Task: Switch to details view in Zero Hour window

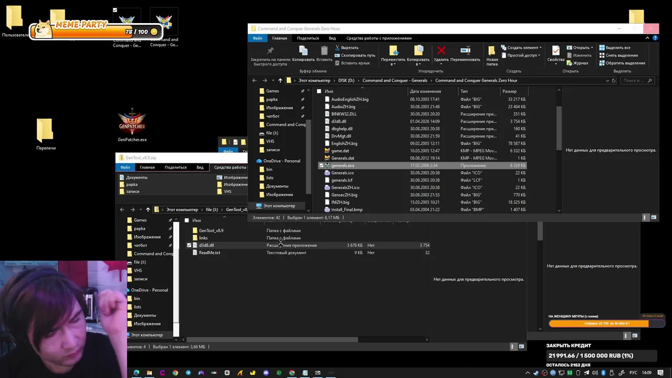Action: (x=645, y=217)
